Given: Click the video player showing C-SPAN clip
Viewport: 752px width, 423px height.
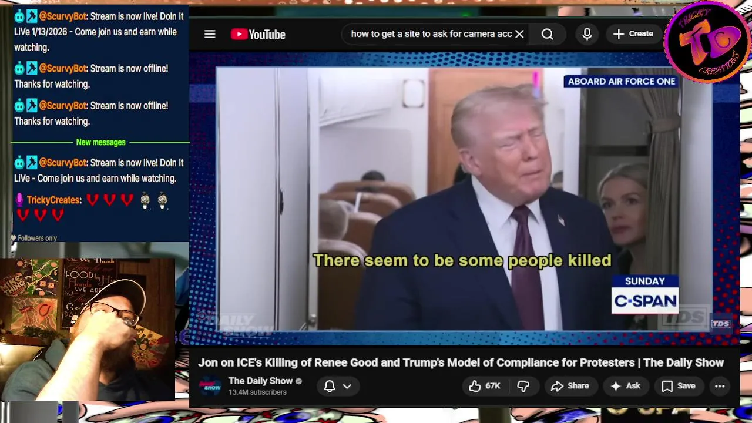Looking at the screenshot, I should click(464, 200).
